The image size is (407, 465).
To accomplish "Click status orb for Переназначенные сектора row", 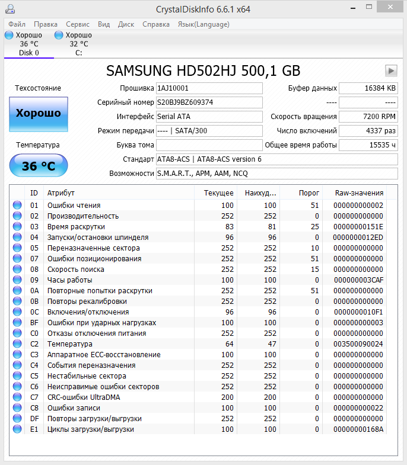I will [17, 248].
